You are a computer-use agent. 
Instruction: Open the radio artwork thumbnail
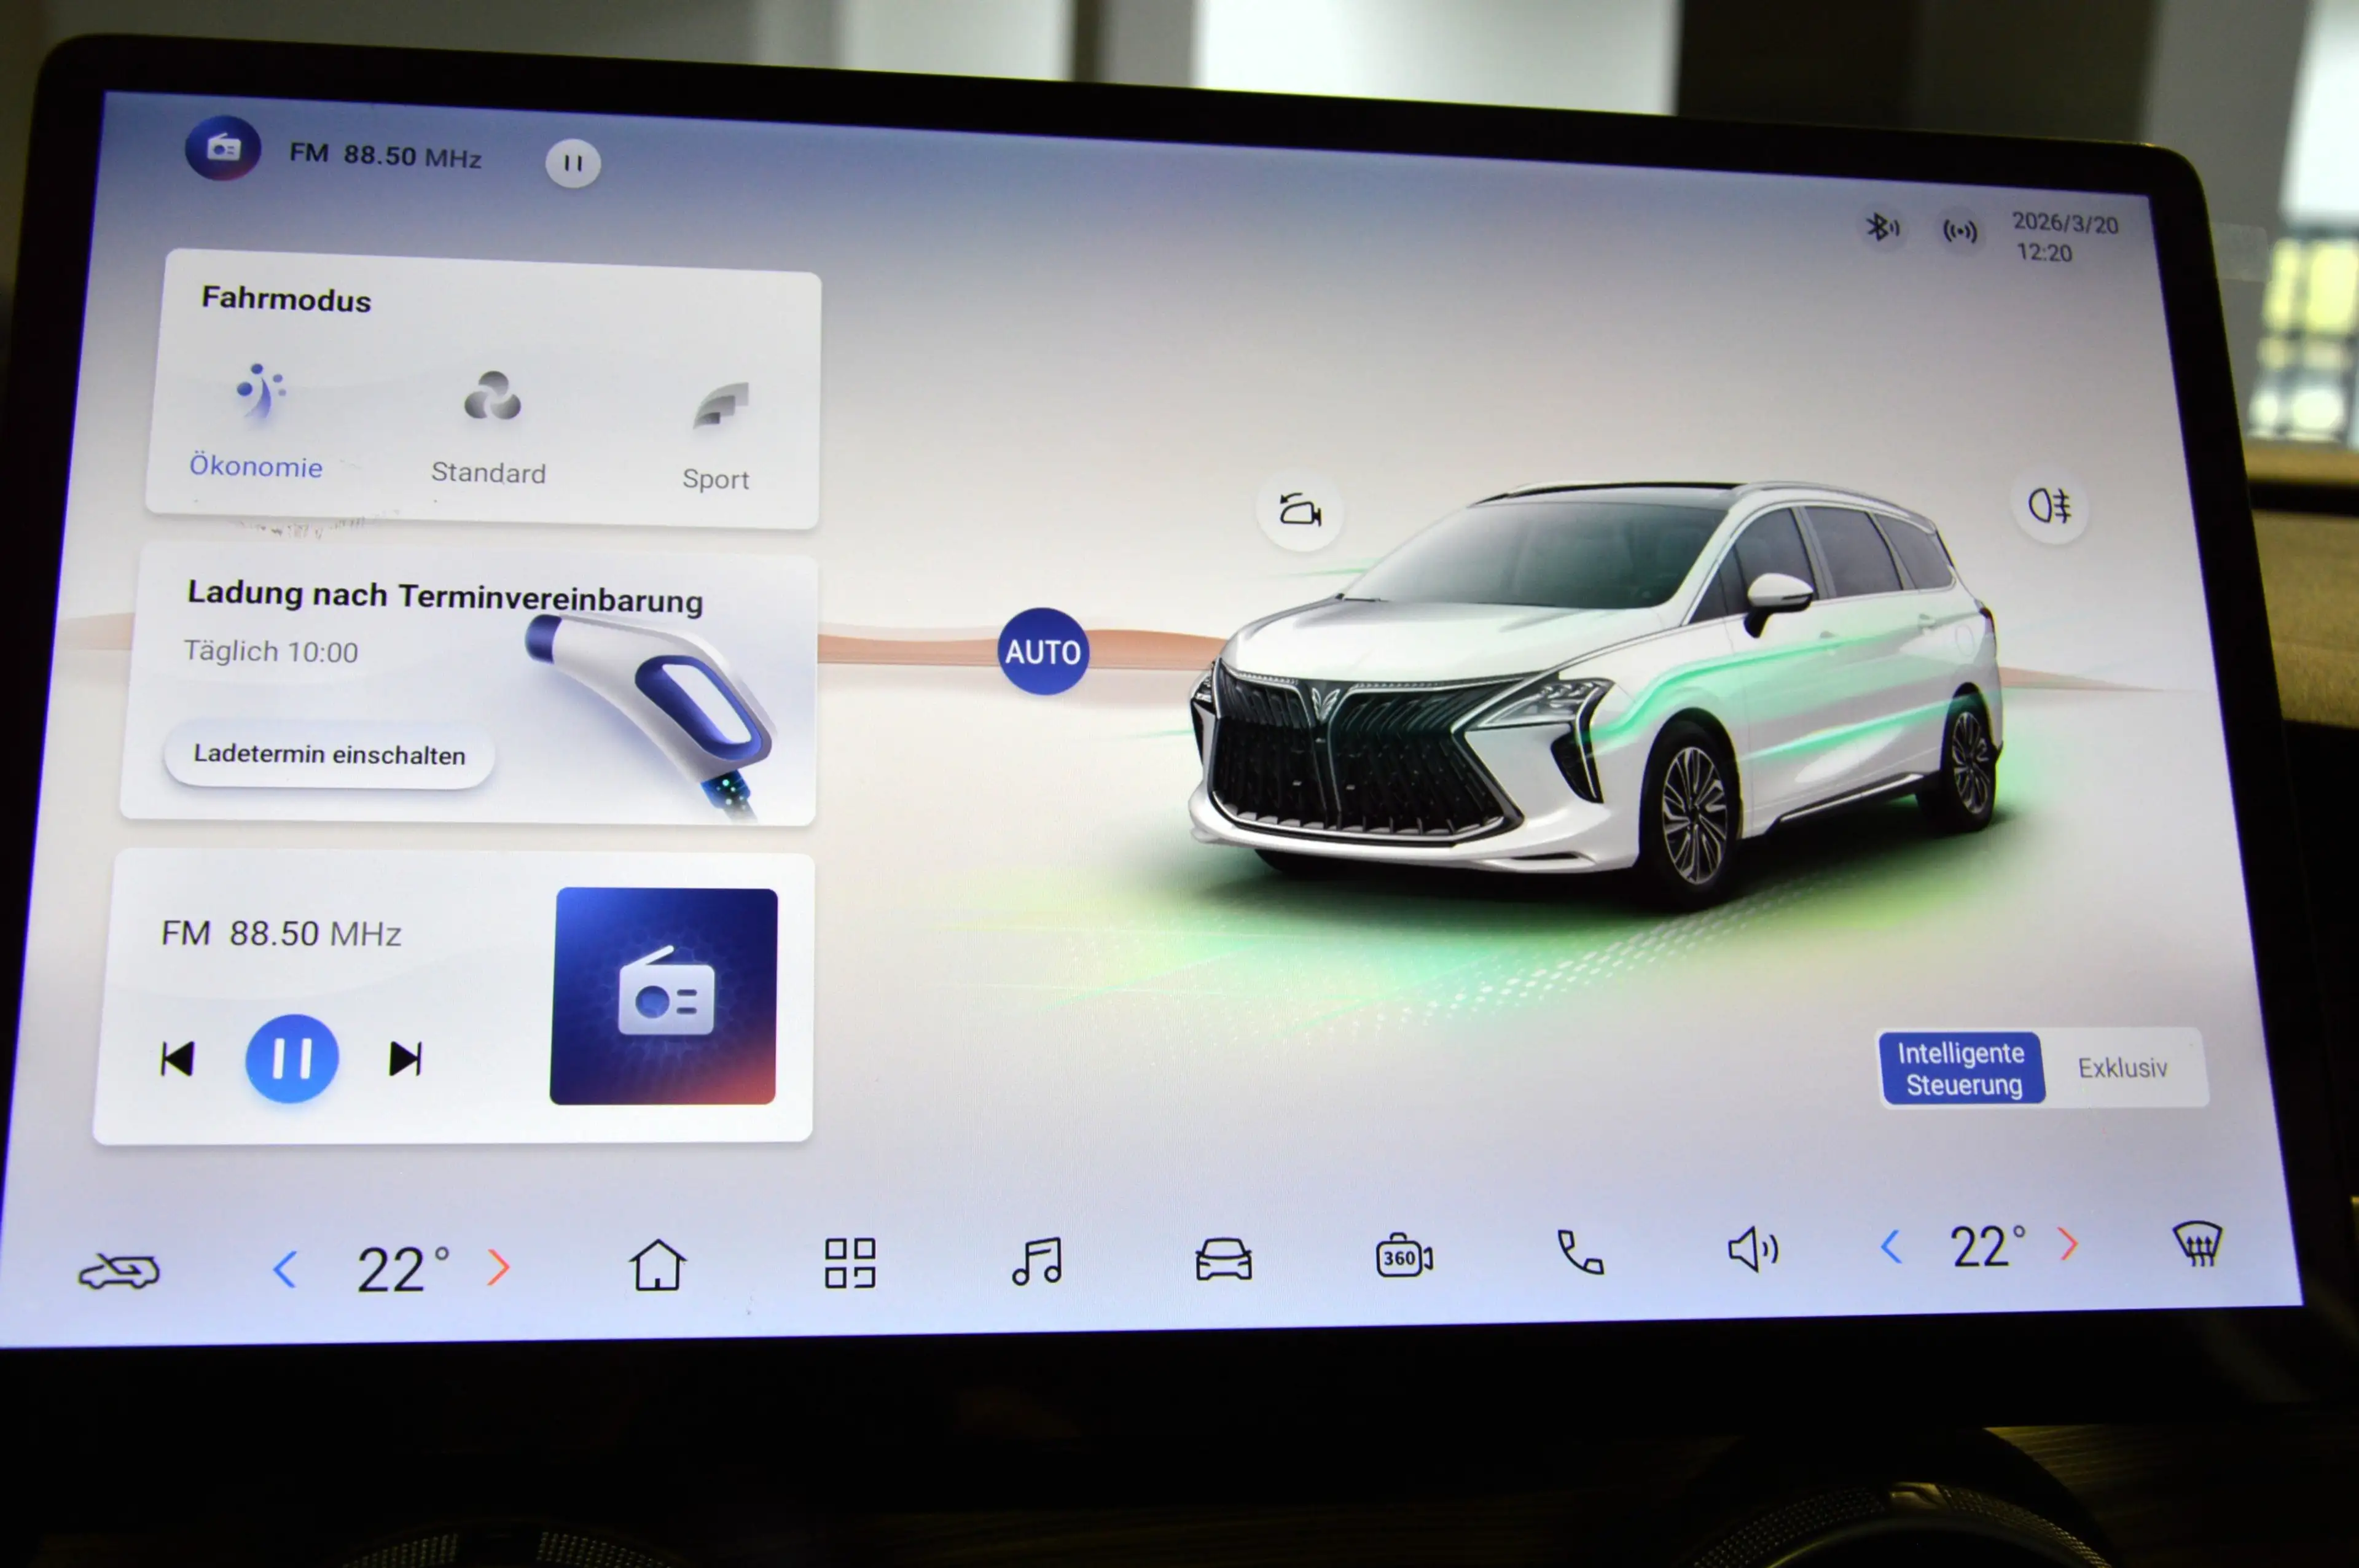664,996
